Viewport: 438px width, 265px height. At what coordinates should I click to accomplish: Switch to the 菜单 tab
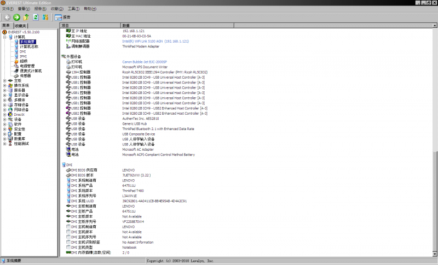(6, 25)
